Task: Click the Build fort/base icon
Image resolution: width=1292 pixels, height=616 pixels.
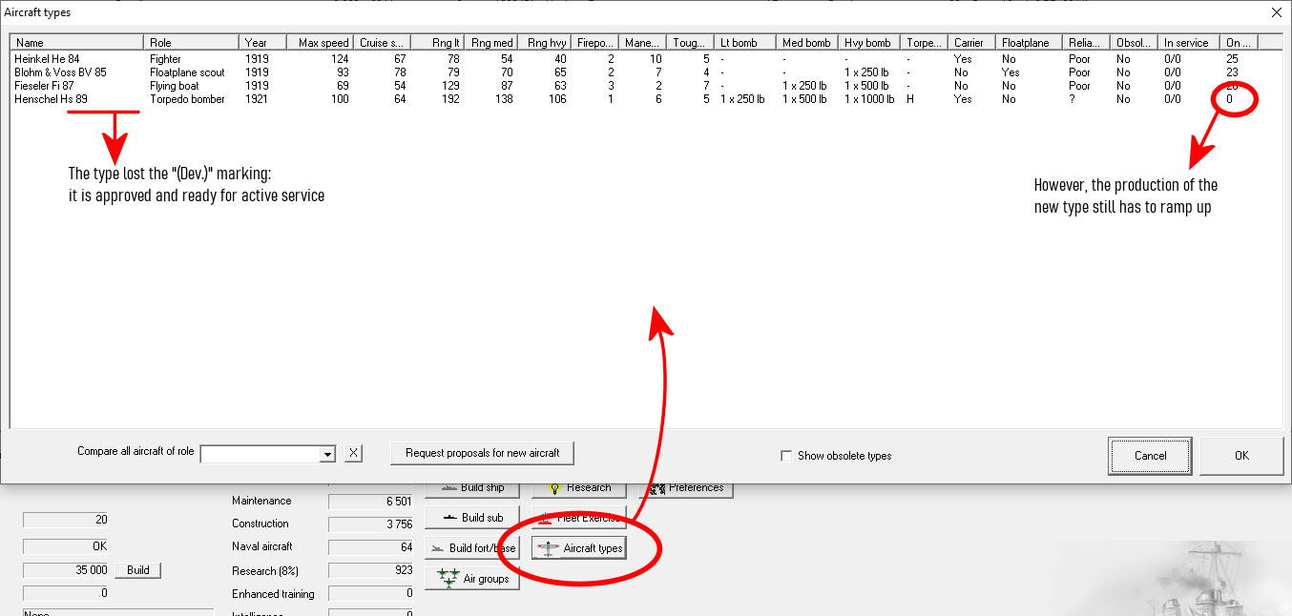Action: (x=435, y=548)
